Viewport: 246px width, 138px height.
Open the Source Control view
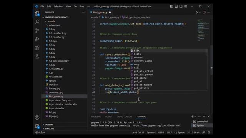coord(37,30)
